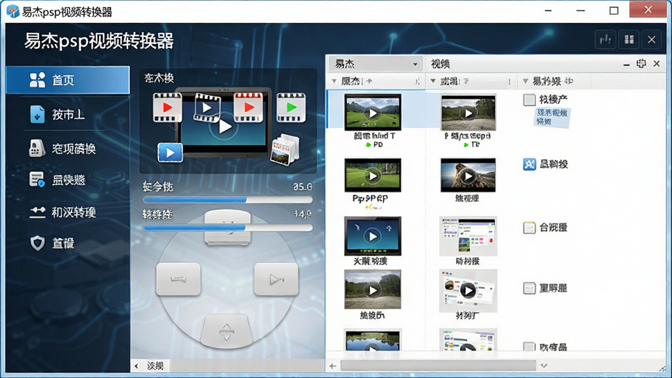The image size is (672, 378).
Task: Click the down chevron right of the bottom scrollbar
Action: tap(544, 366)
